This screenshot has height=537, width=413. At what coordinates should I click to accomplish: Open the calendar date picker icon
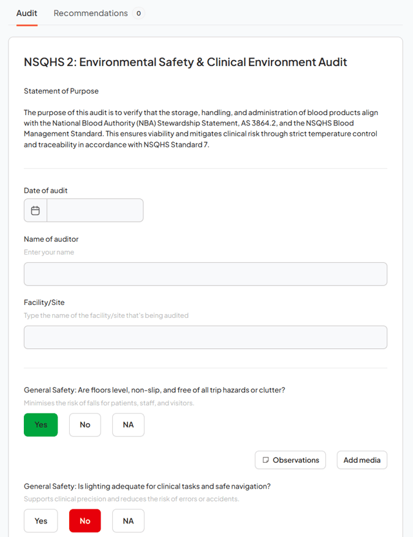pos(35,210)
